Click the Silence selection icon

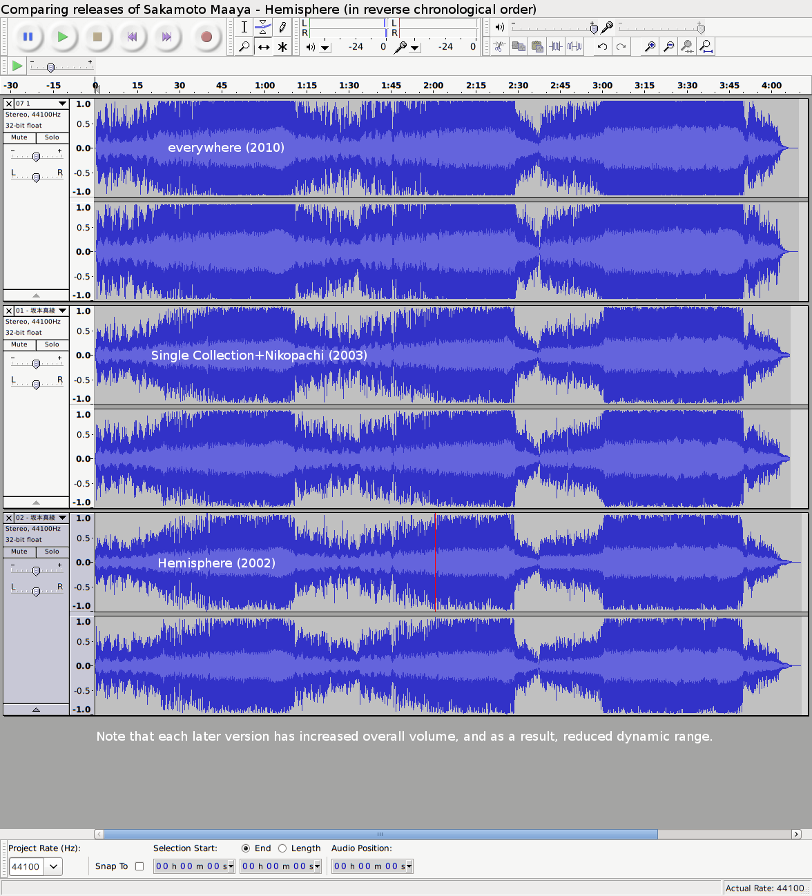click(x=574, y=46)
